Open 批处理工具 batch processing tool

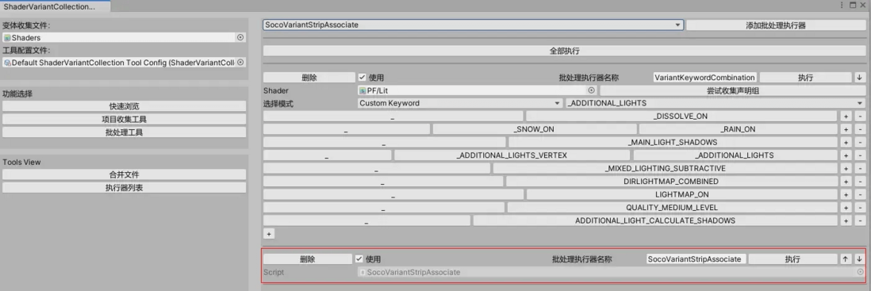pos(124,132)
